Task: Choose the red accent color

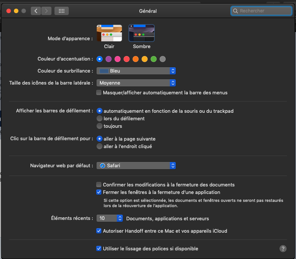Action: (x=127, y=59)
